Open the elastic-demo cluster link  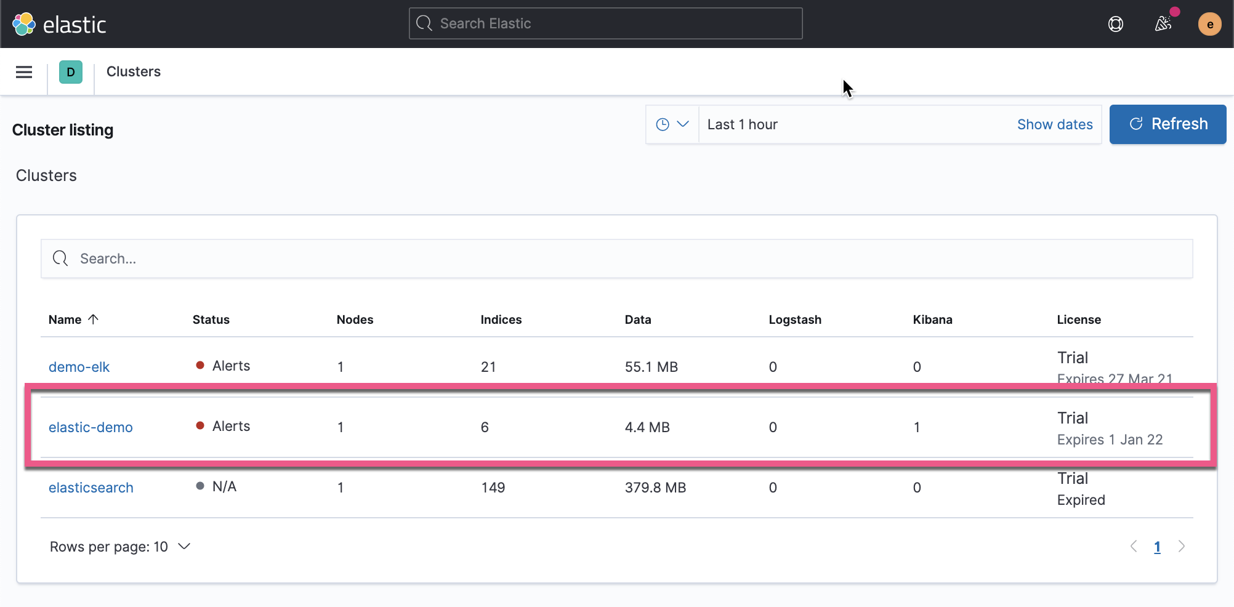(x=91, y=427)
